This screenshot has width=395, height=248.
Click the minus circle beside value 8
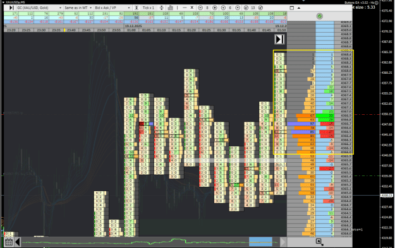[200, 8]
